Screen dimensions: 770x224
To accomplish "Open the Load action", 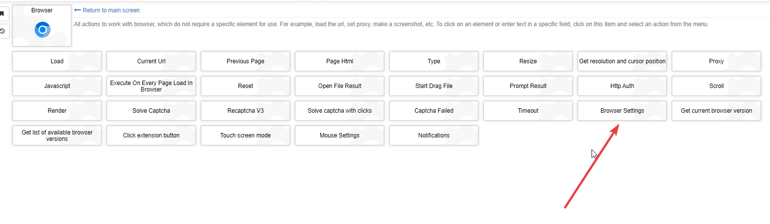I will 57,61.
